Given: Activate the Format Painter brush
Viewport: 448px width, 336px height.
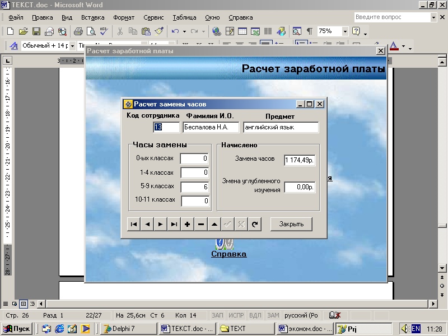Looking at the screenshot, I should pyautogui.click(x=159, y=31).
